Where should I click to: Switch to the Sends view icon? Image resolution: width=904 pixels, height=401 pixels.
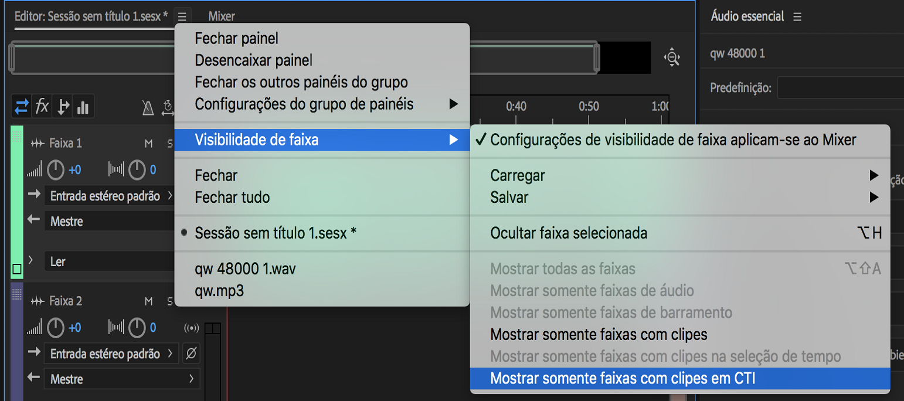pyautogui.click(x=63, y=107)
